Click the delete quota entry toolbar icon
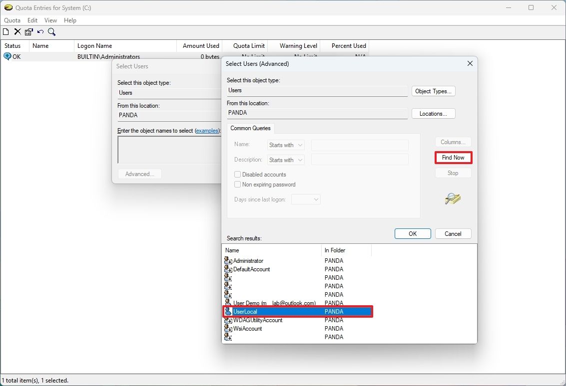 click(x=16, y=31)
